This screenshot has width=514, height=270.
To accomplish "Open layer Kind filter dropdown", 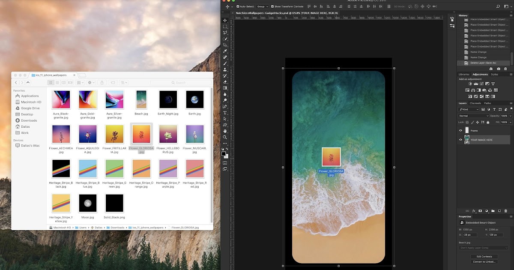I will [x=469, y=110].
